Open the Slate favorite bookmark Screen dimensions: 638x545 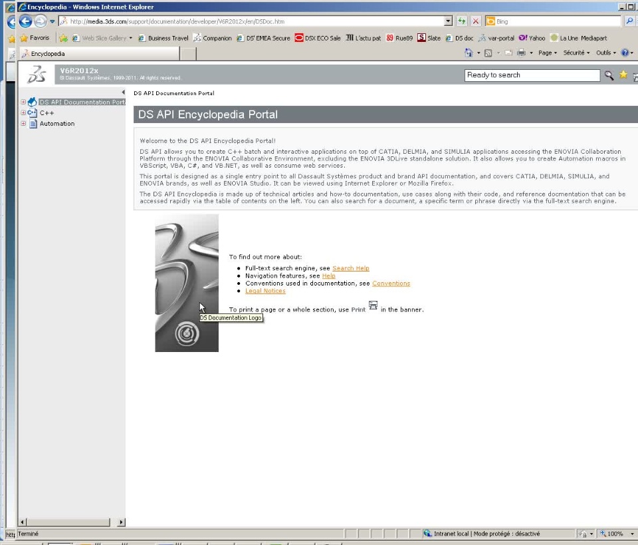pyautogui.click(x=429, y=38)
